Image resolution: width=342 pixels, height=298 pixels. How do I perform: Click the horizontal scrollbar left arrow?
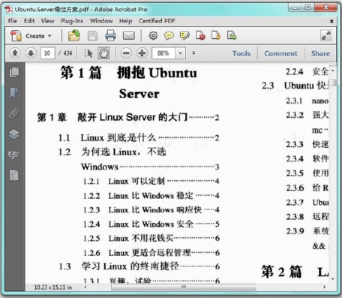(x=85, y=287)
